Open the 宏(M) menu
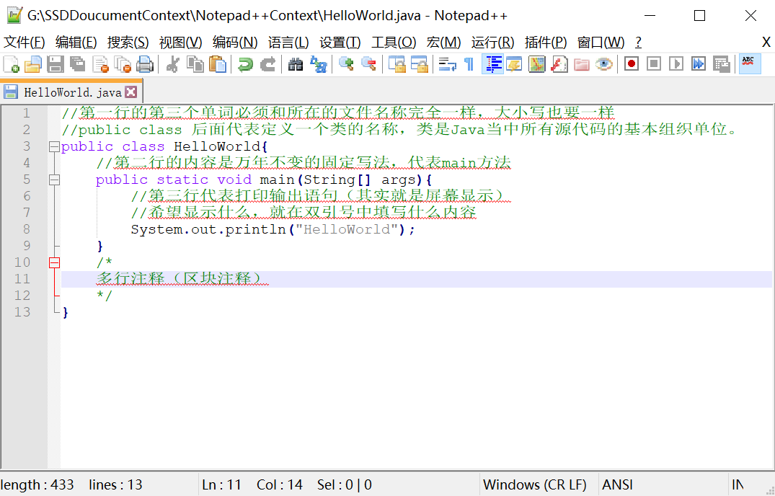The image size is (775, 496). click(443, 43)
